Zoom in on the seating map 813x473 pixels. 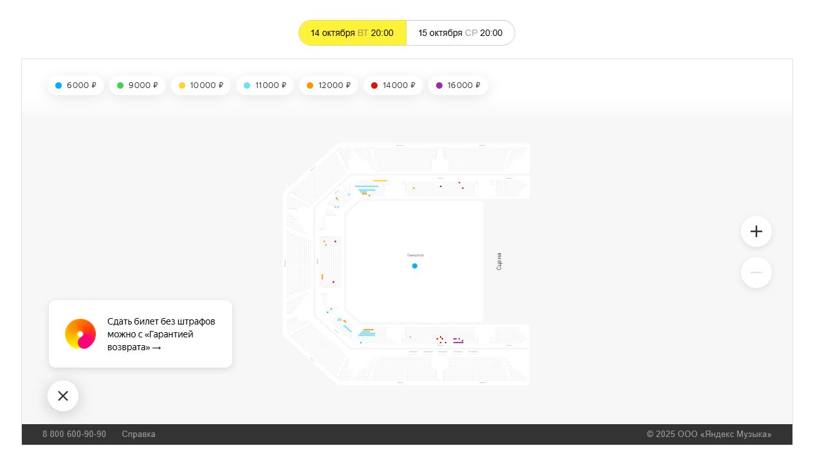(756, 231)
